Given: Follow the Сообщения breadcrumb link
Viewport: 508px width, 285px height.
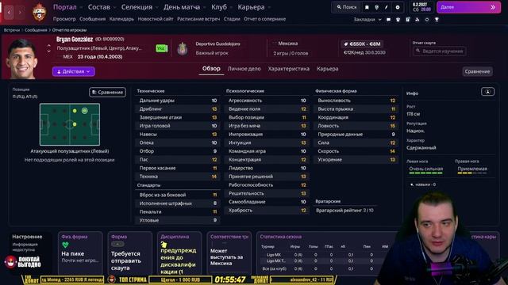Looking at the screenshot, I should click(x=36, y=30).
